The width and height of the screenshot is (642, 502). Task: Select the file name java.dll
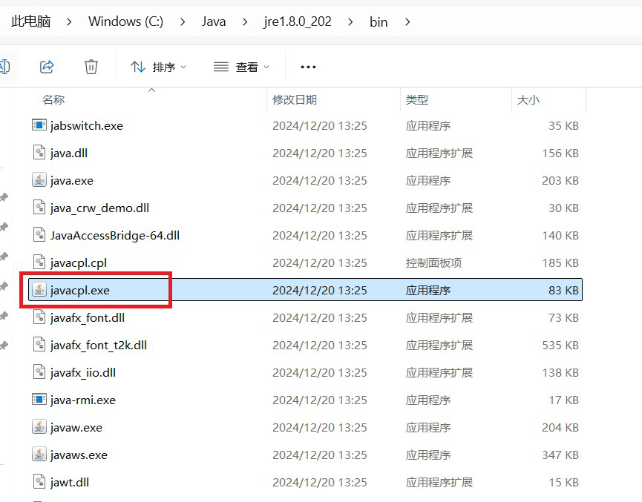click(x=69, y=153)
